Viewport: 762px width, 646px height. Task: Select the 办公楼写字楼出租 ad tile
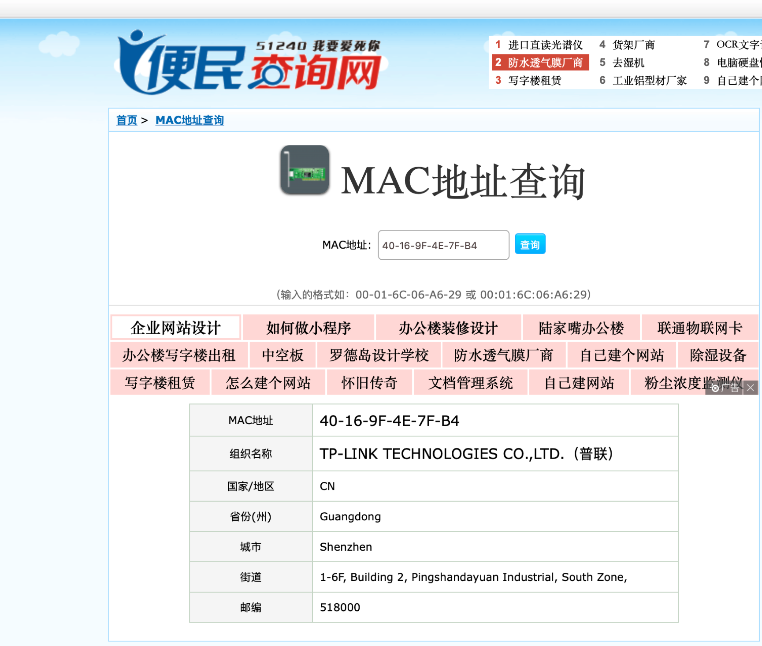tap(179, 355)
